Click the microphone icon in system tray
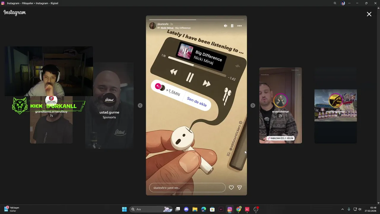The image size is (380, 214). click(x=349, y=209)
